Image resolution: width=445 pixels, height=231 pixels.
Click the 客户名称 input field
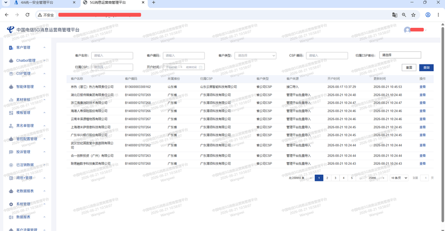tap(112, 56)
